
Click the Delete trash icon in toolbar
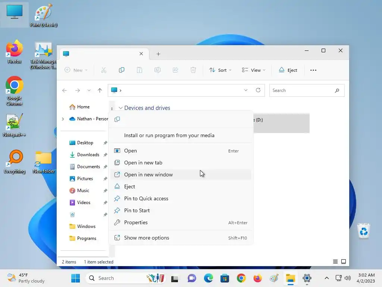(193, 70)
